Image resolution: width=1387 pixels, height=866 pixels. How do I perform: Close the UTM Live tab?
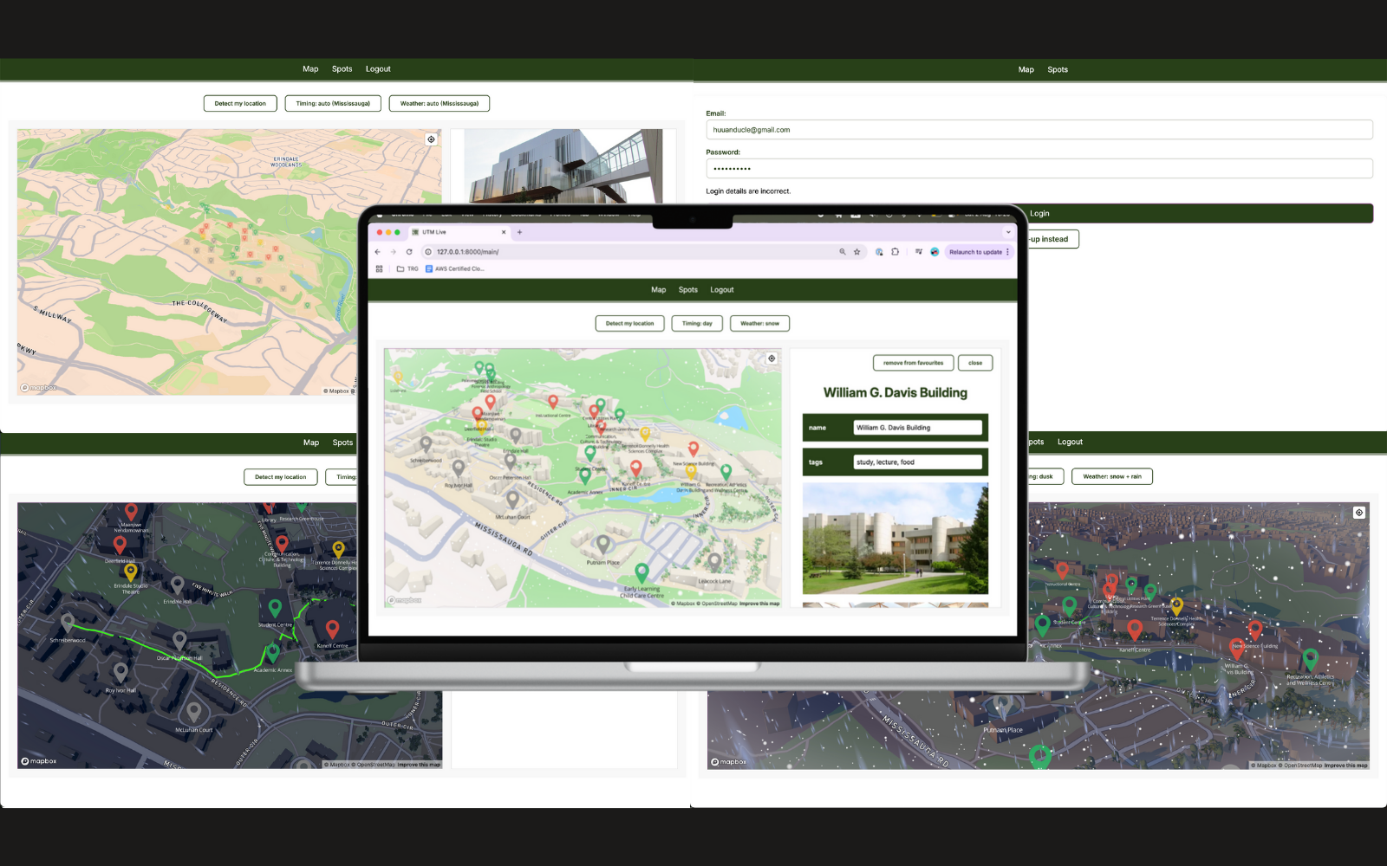[504, 232]
